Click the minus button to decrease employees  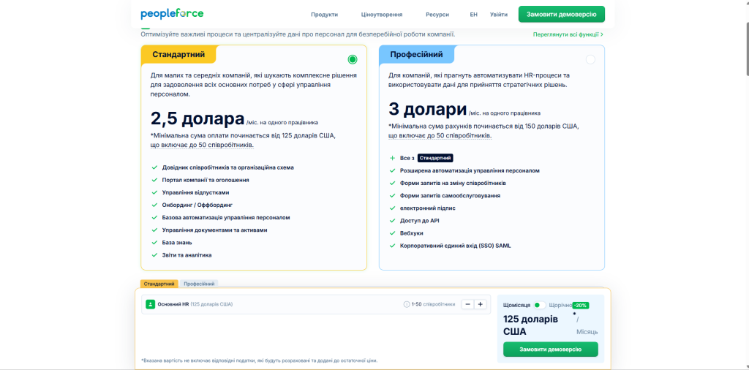[x=467, y=304]
